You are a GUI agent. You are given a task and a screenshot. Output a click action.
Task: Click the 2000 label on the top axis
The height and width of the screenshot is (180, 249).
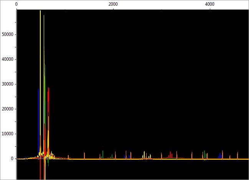pyautogui.click(x=113, y=4)
